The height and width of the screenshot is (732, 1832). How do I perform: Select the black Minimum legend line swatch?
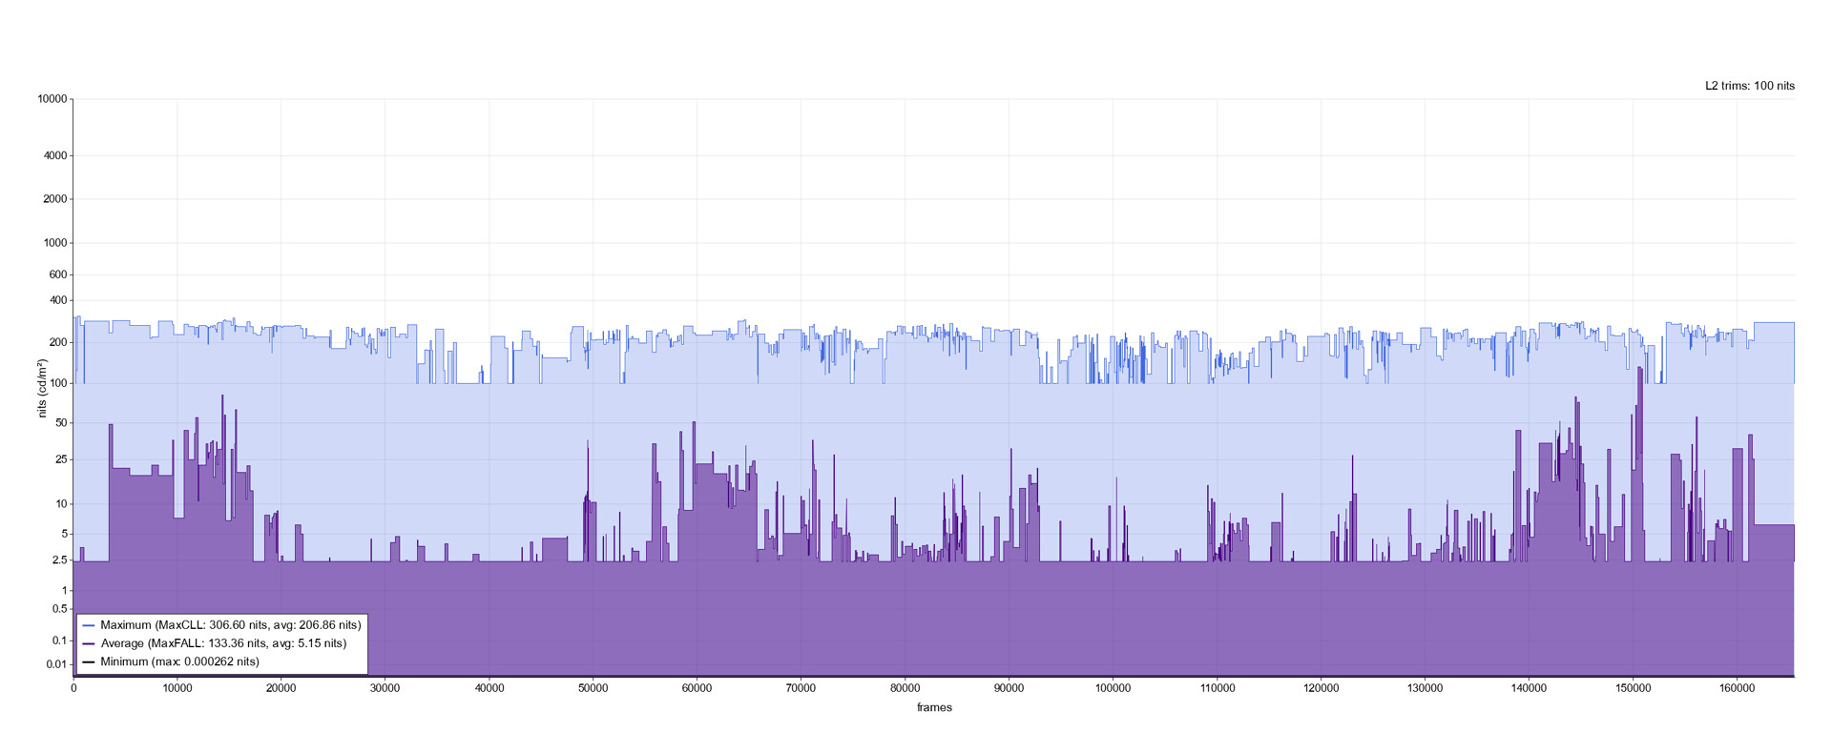tap(89, 661)
